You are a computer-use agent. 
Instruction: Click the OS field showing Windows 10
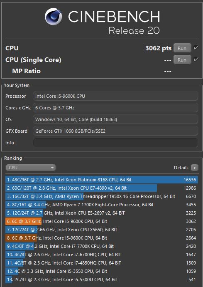115,119
